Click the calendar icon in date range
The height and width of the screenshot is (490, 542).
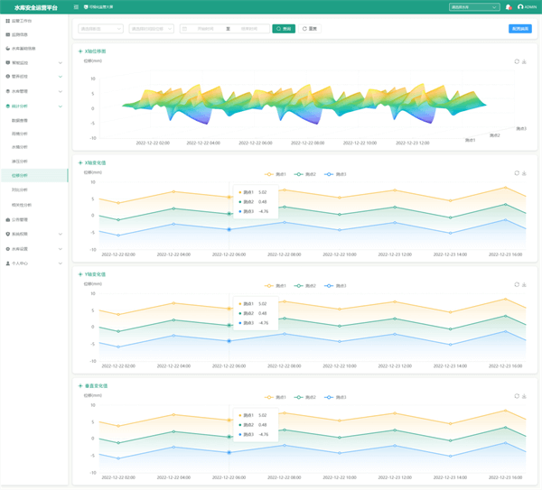click(x=184, y=29)
